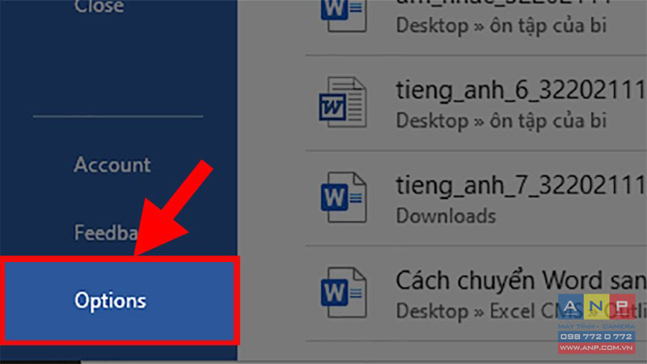Click the Word icon for Cách chuyển Word document
Screen dimensions: 647x364
tap(343, 293)
